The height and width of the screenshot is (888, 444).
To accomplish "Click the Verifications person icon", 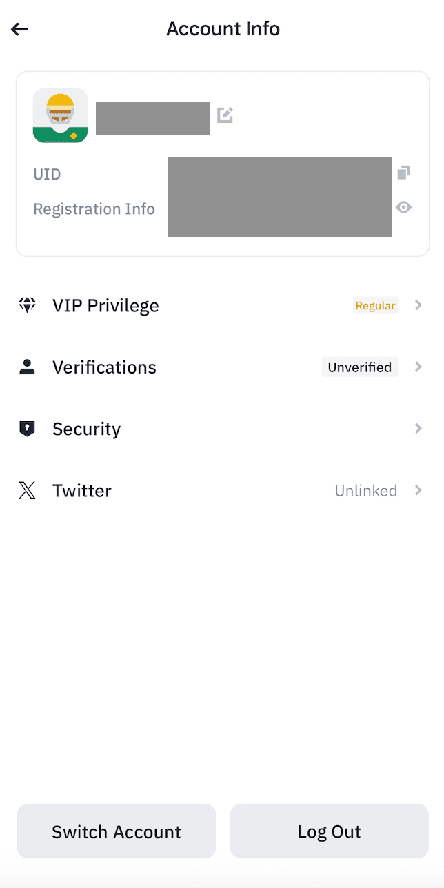I will 27,367.
